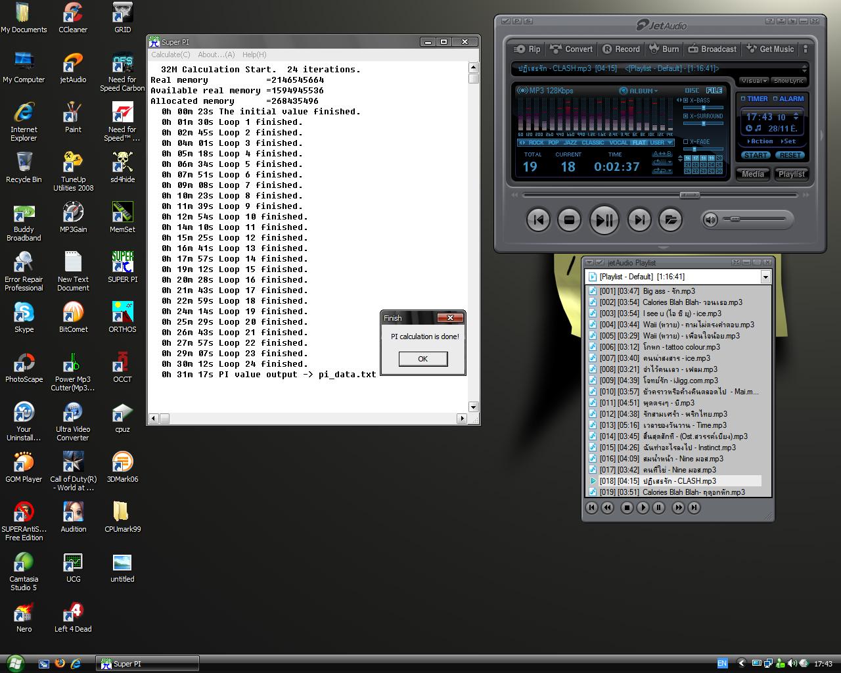The width and height of the screenshot is (841, 673).
Task: Expand the Playlist - Default combo box
Action: [765, 277]
